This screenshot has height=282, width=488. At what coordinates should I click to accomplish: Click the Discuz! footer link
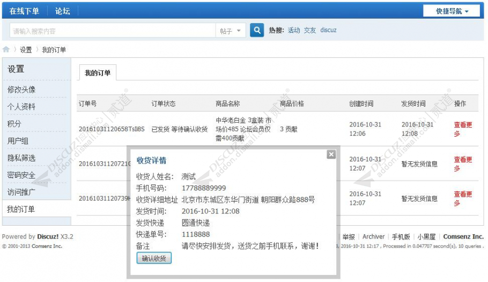pos(48,236)
